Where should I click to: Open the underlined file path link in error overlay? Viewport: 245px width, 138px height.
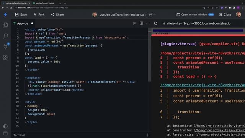[x=203, y=85]
